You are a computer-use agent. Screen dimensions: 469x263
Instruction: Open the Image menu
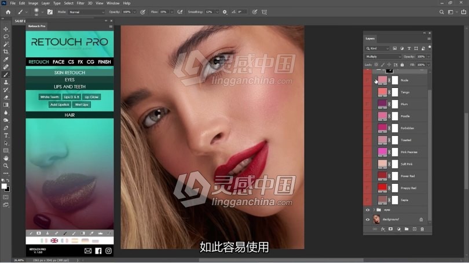(x=33, y=3)
